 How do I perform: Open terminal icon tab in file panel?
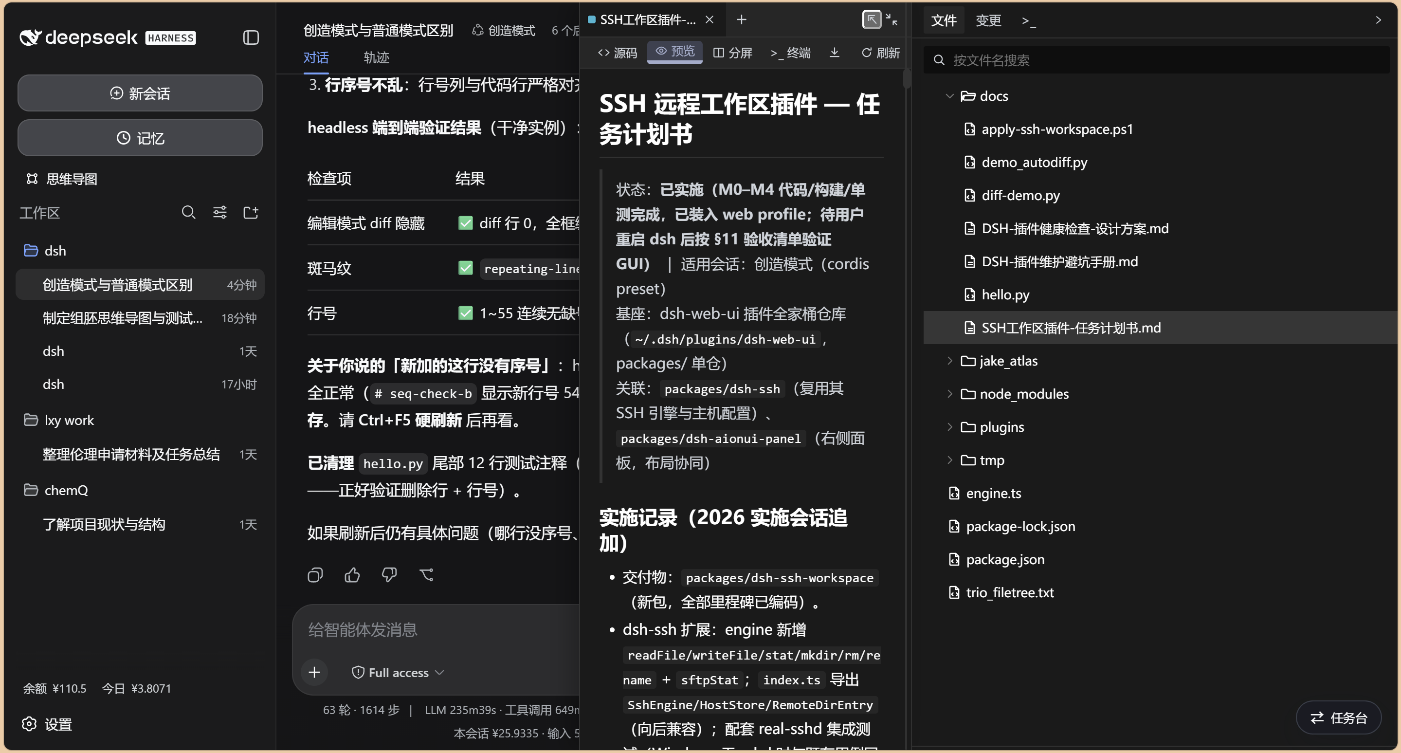point(1028,20)
